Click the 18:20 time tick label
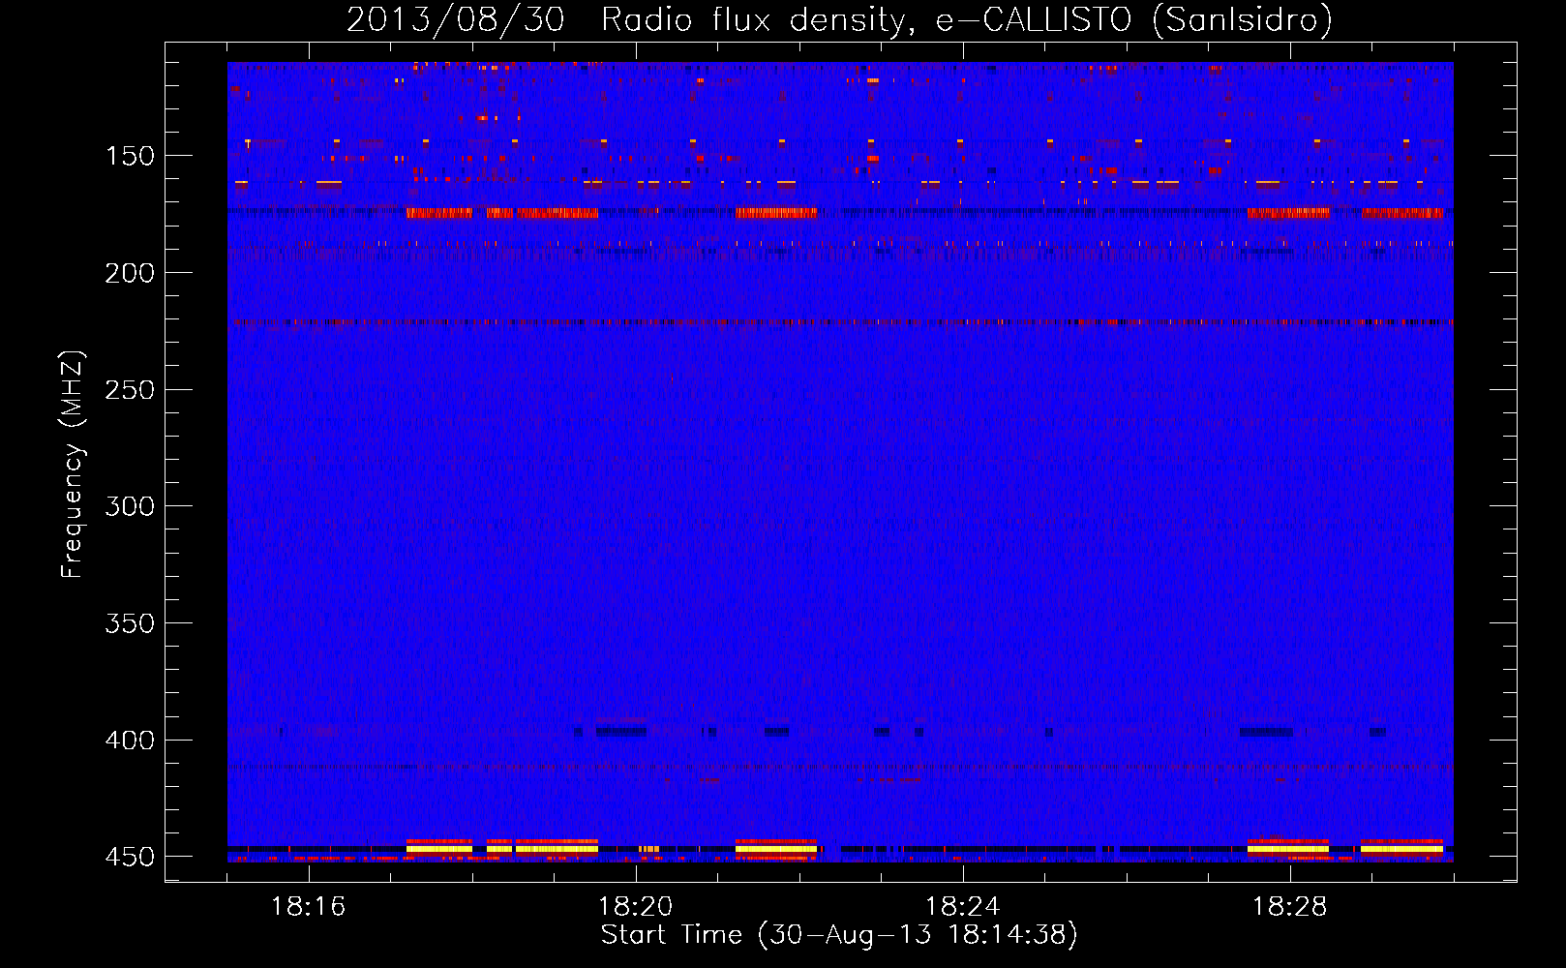The image size is (1566, 968). [x=636, y=907]
